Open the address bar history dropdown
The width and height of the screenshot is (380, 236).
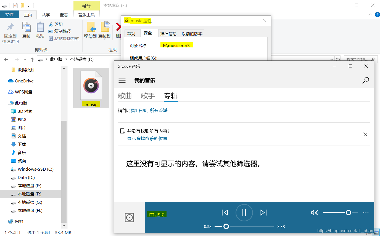pos(332,59)
